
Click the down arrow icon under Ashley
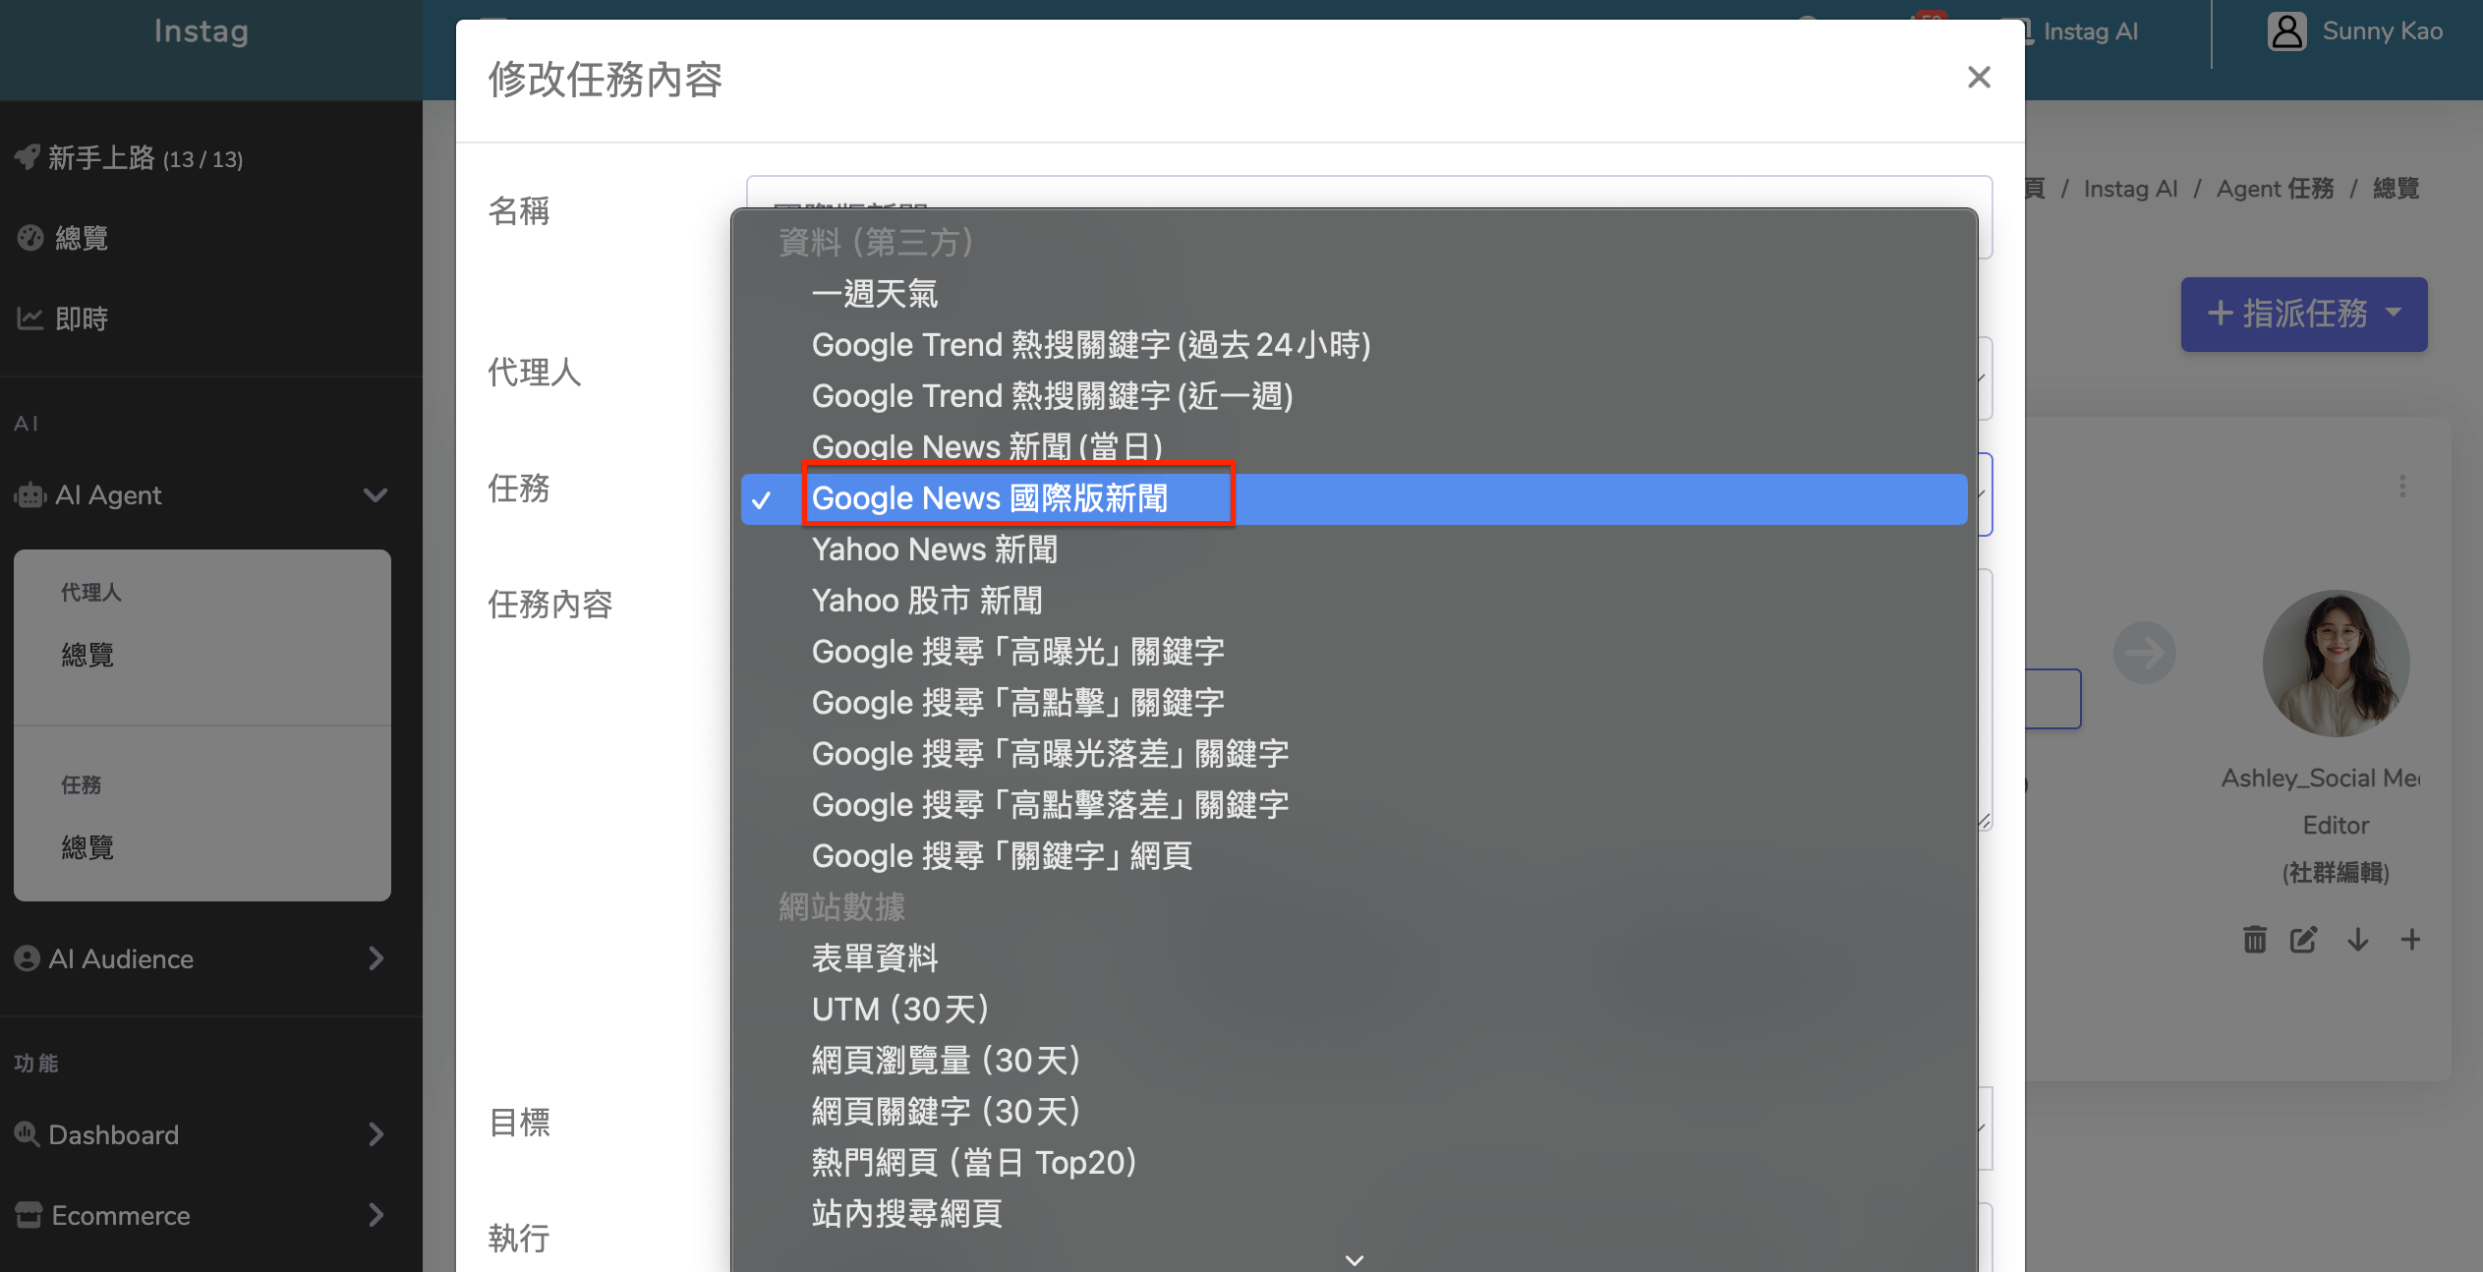point(2357,940)
